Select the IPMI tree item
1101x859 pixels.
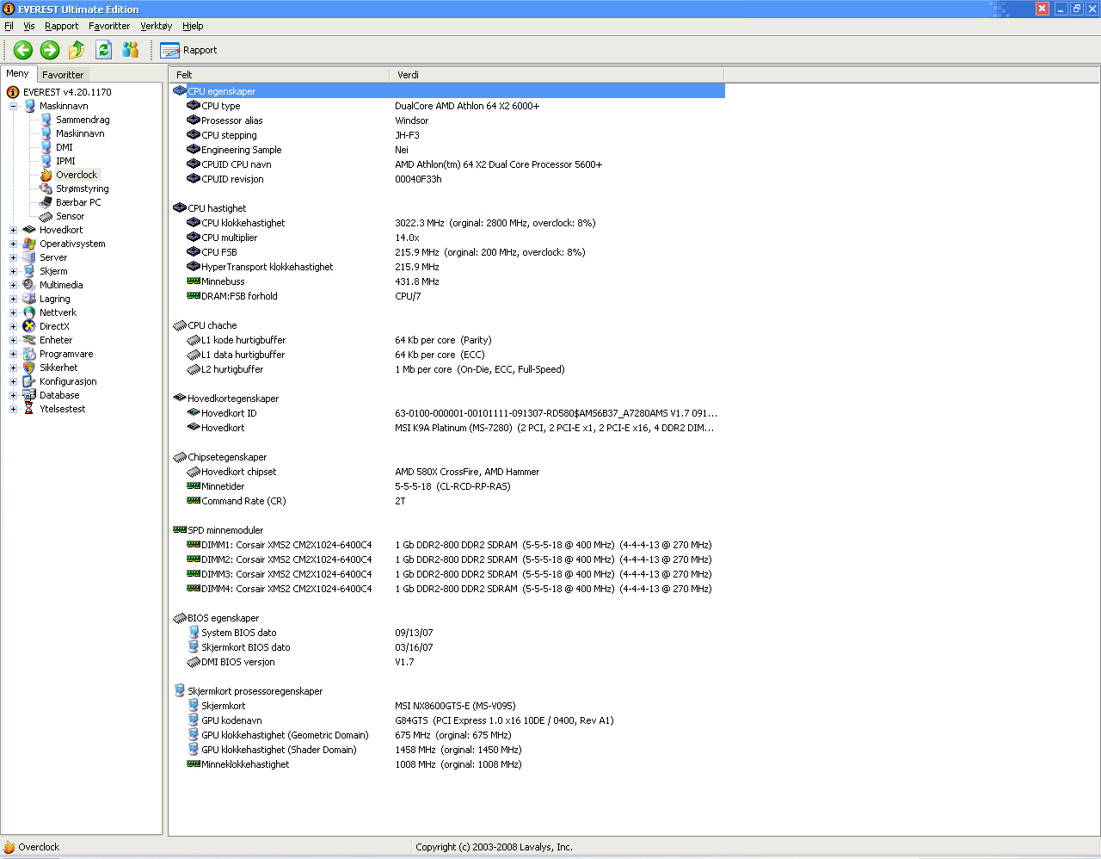point(65,161)
